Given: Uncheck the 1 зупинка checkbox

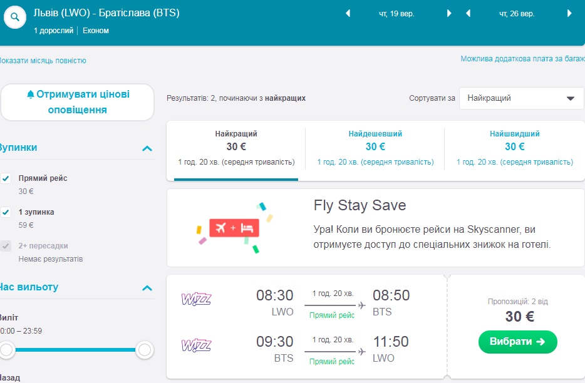Looking at the screenshot, I should (6, 212).
